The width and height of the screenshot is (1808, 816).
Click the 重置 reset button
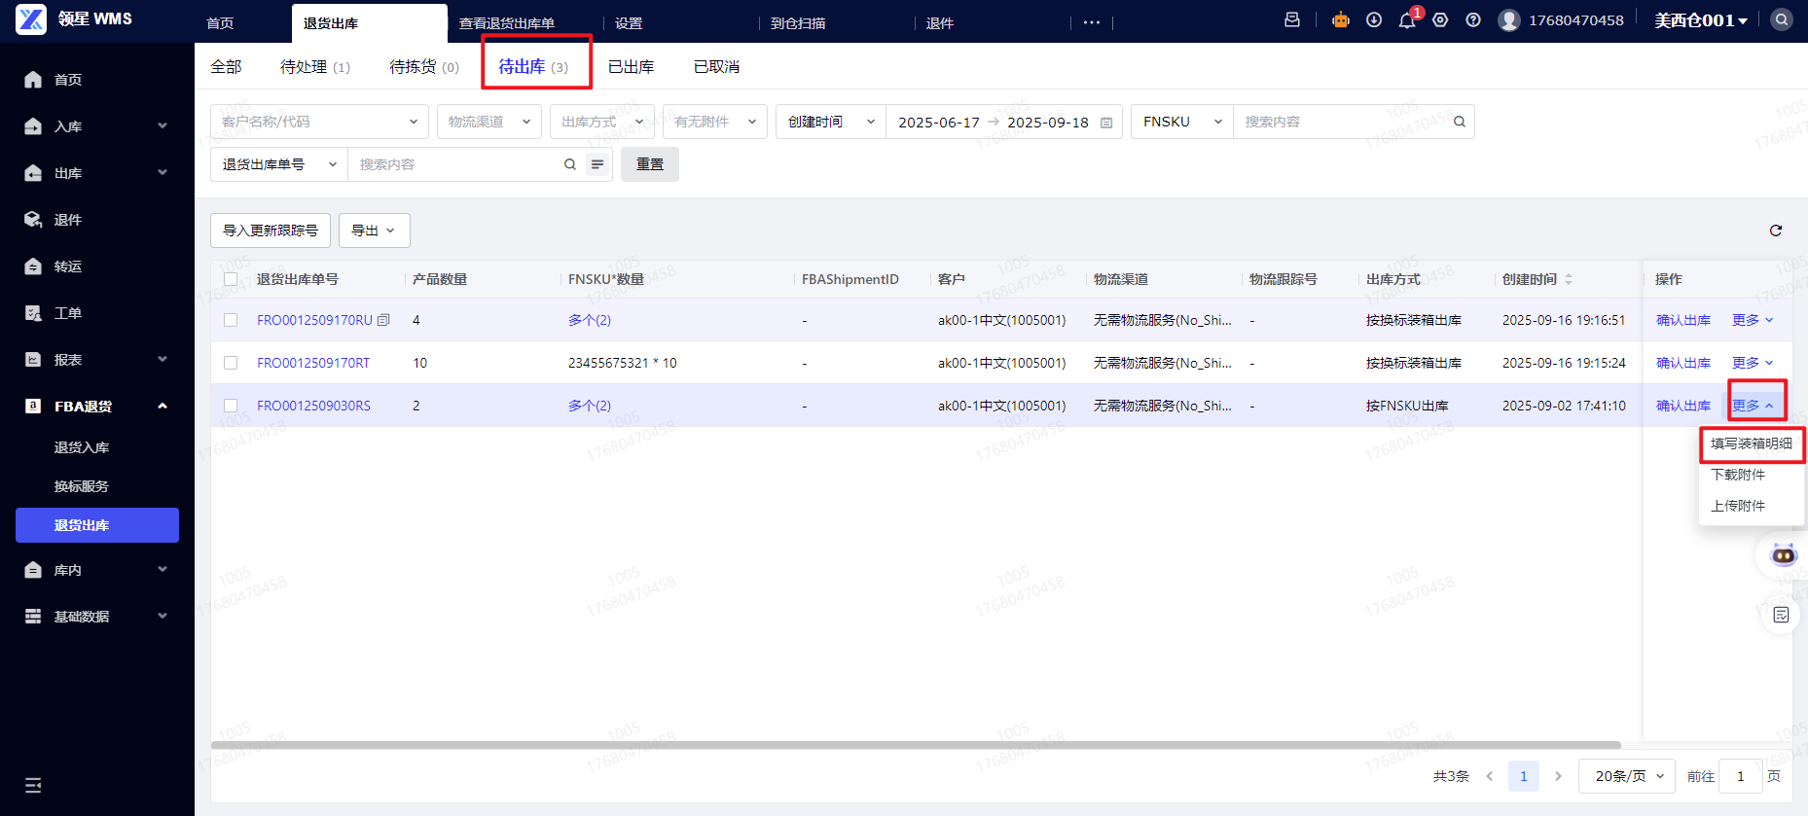tap(649, 164)
